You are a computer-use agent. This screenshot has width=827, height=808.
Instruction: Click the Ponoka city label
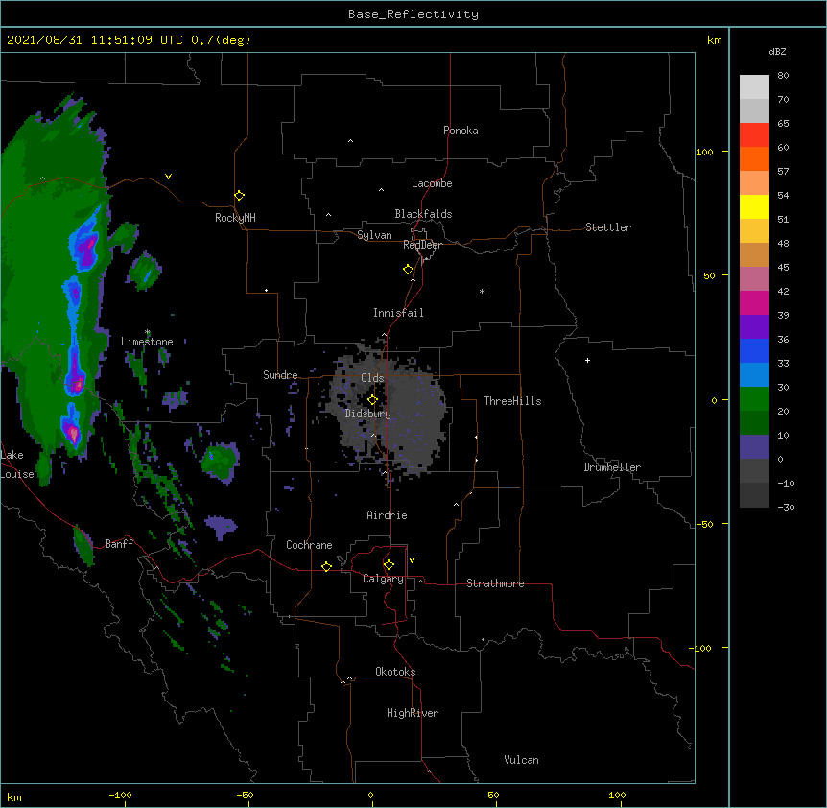(461, 131)
